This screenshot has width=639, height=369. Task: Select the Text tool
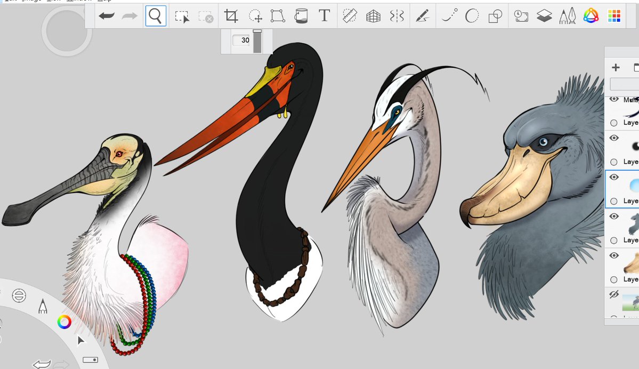[325, 15]
